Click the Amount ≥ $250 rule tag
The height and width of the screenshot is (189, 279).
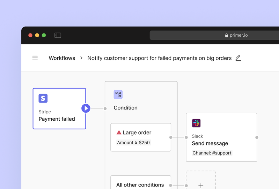133,143
